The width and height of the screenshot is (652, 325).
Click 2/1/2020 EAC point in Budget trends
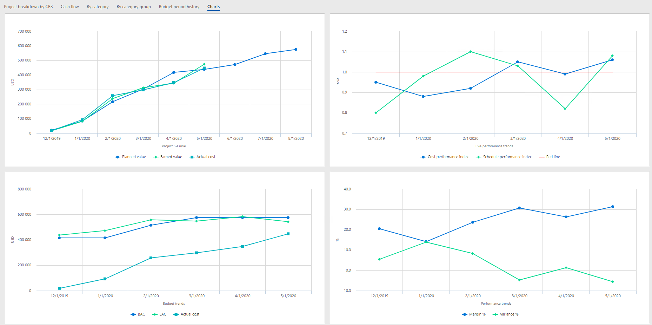(151, 220)
